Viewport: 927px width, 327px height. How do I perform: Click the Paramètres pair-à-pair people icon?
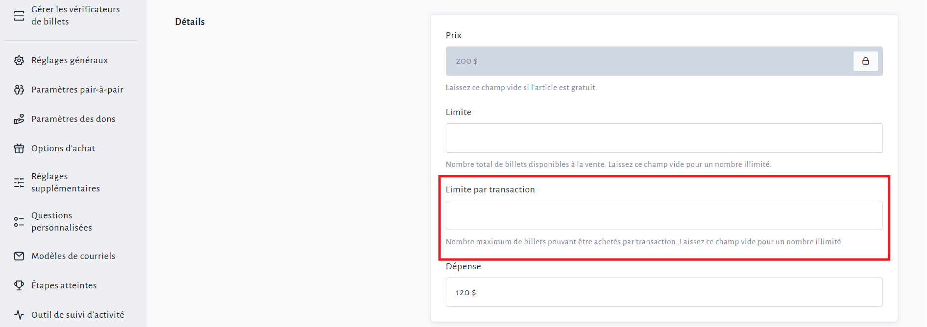[19, 90]
